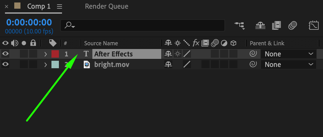Enable Motion Blur for the composition
The width and height of the screenshot is (323, 137).
(x=293, y=25)
